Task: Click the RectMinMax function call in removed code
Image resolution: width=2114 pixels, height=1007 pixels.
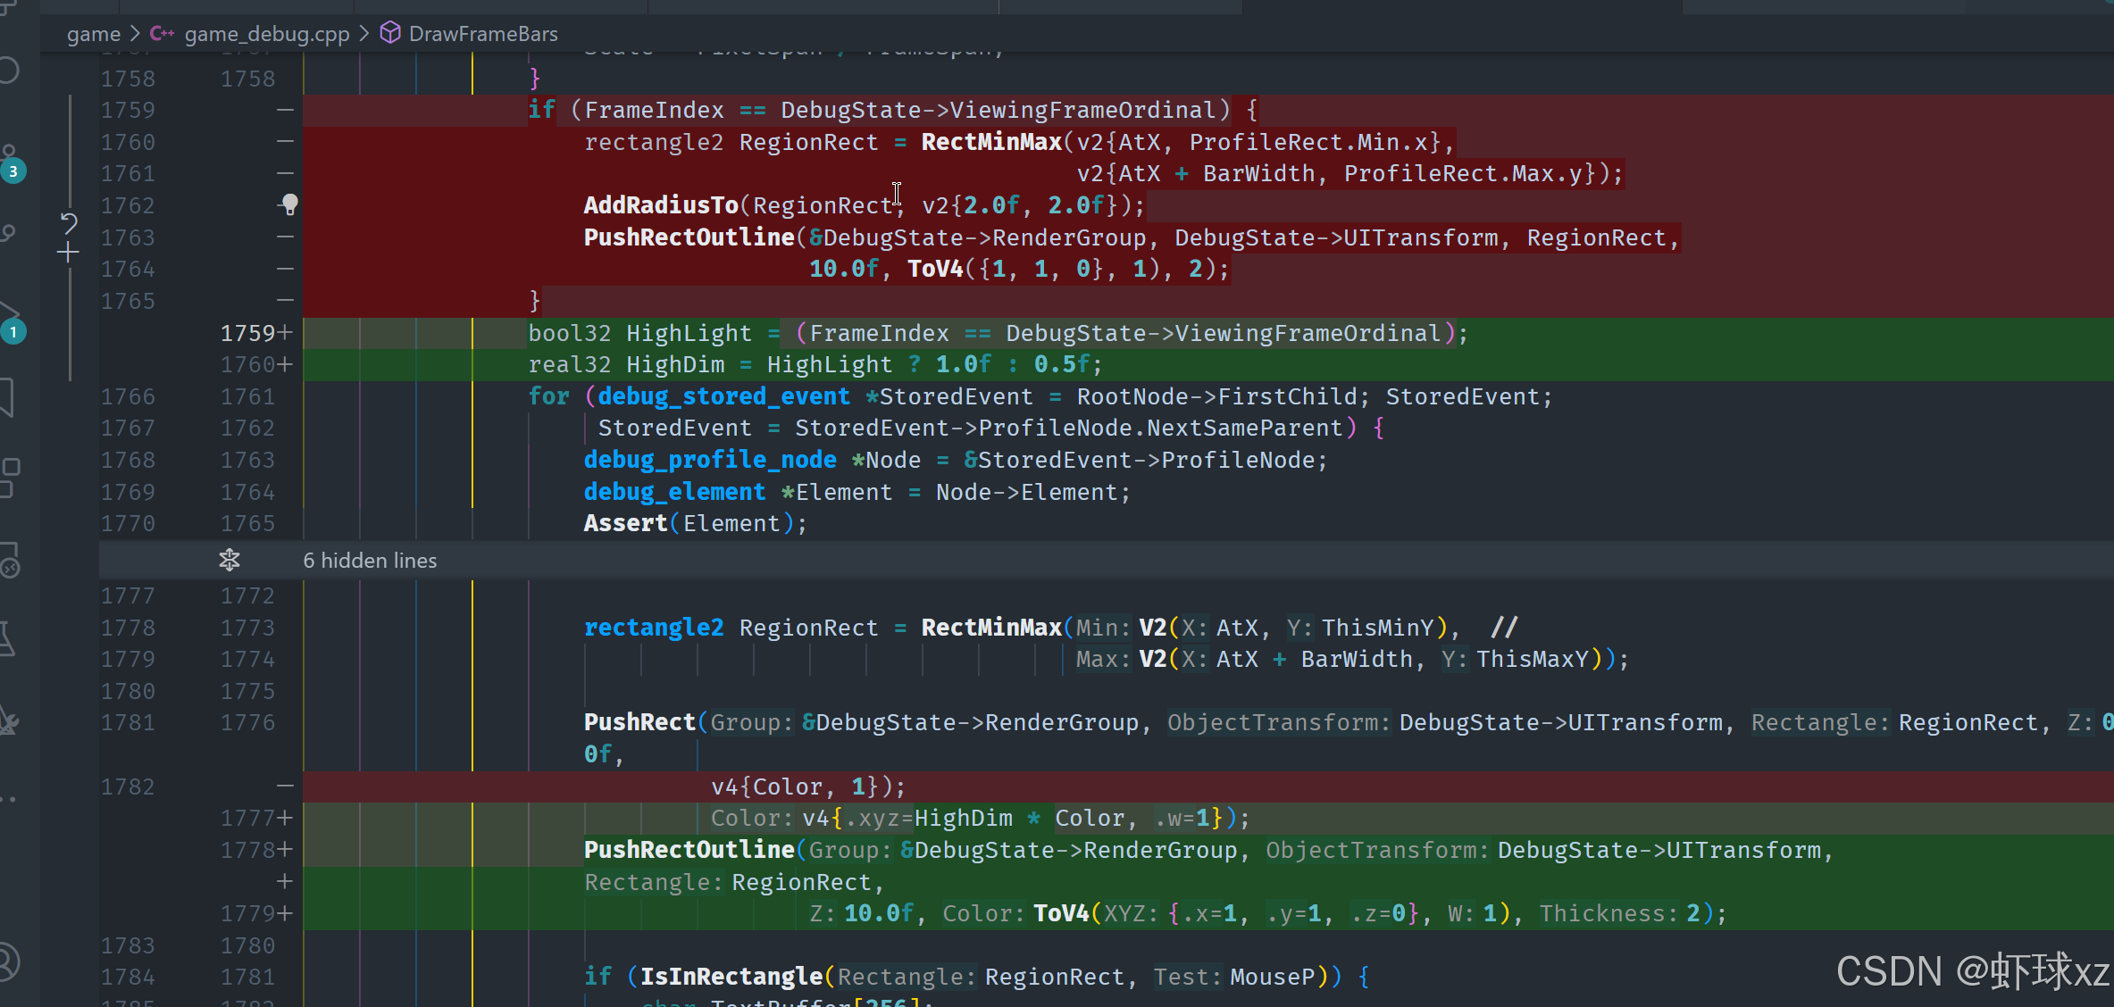Action: (x=990, y=142)
